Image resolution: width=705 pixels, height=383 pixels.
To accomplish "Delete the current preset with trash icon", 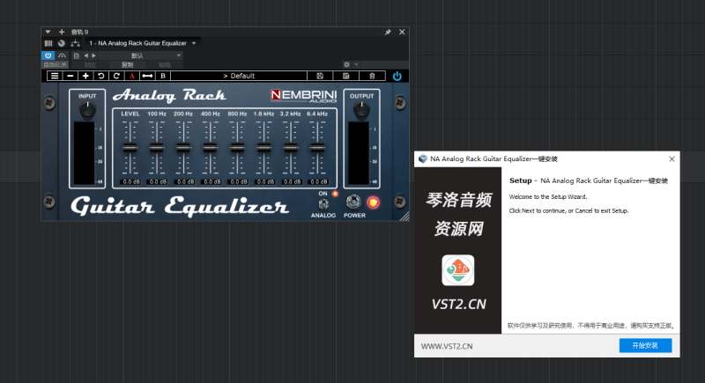I will pyautogui.click(x=372, y=76).
